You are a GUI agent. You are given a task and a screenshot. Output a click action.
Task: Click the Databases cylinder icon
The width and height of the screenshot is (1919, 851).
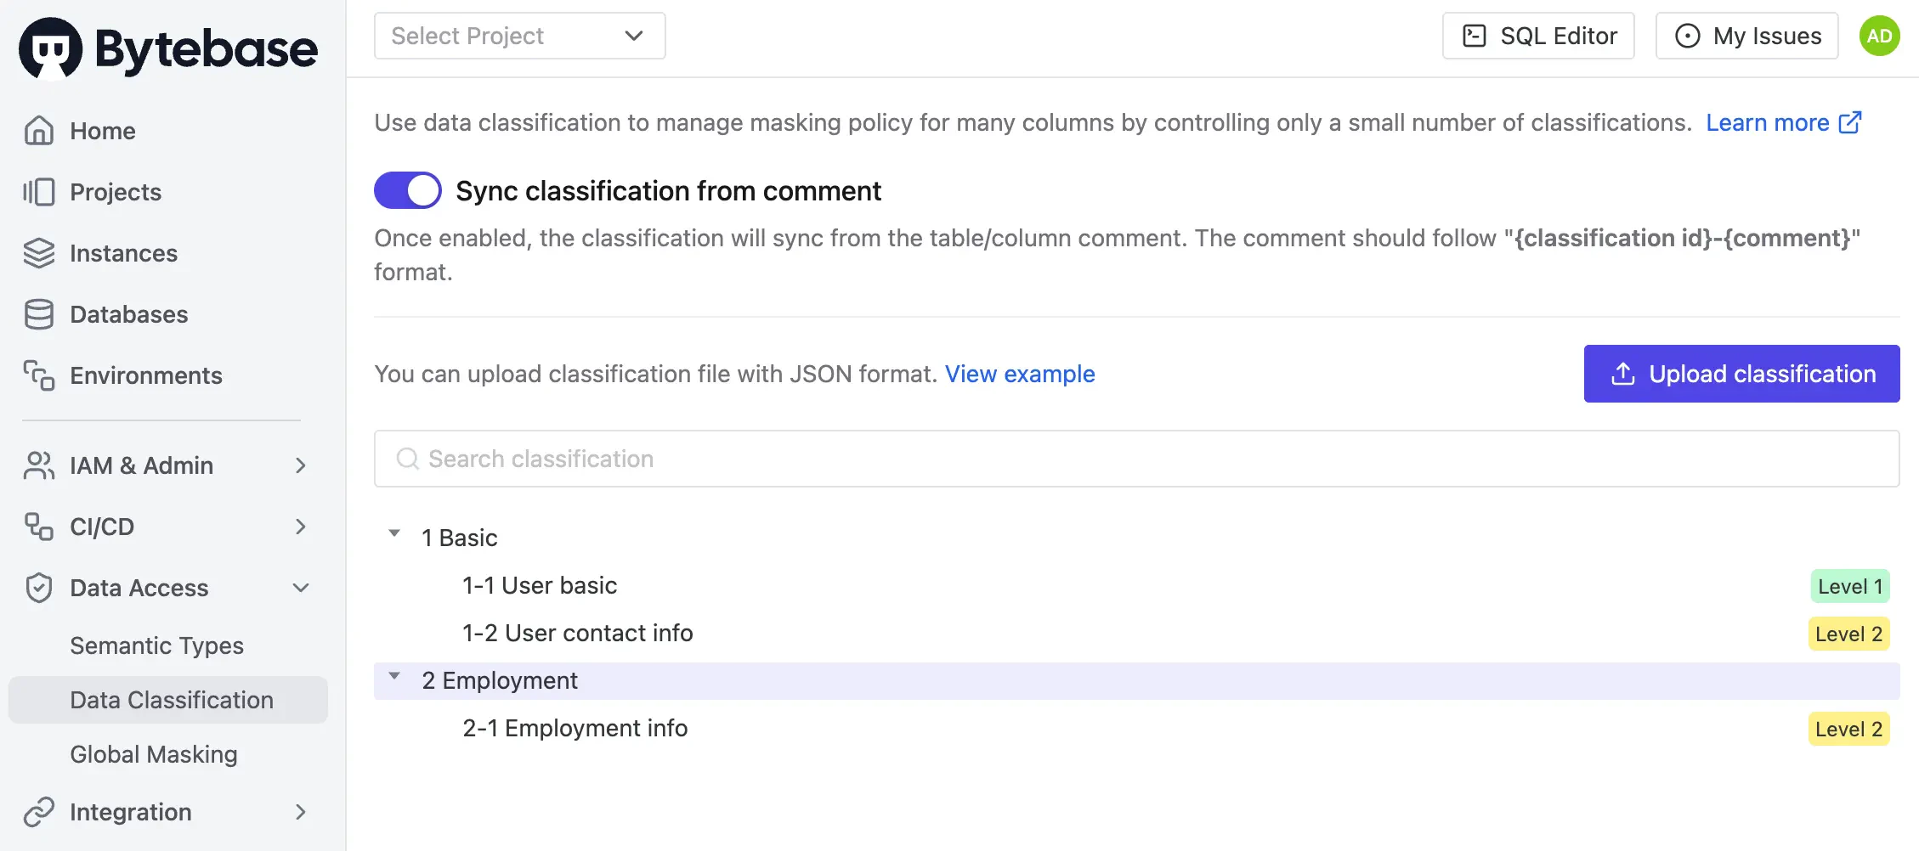pyautogui.click(x=39, y=314)
